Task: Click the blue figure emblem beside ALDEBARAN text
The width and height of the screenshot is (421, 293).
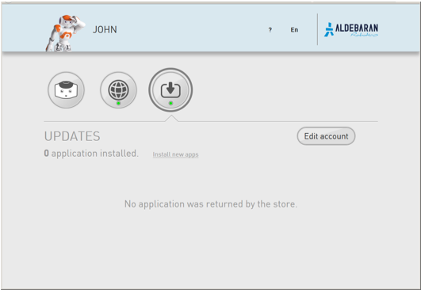Action: [329, 29]
